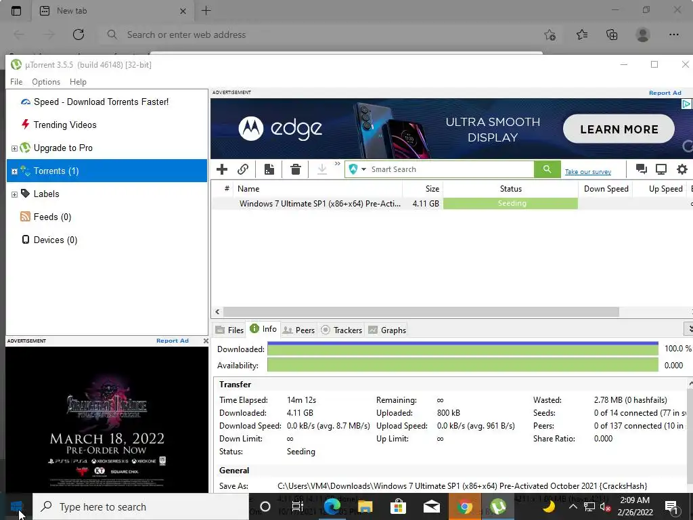Click Report Ad on top banner
Viewport: 693px width, 520px height.
(x=665, y=93)
